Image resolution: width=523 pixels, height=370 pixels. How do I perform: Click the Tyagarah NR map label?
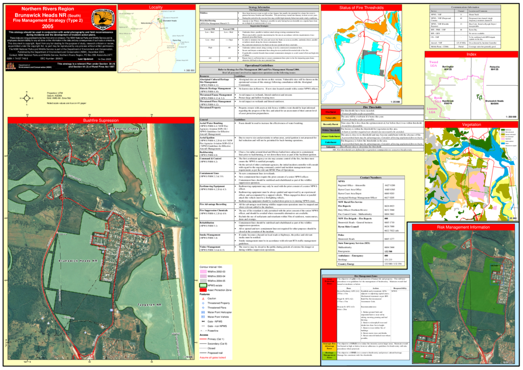click(150, 305)
